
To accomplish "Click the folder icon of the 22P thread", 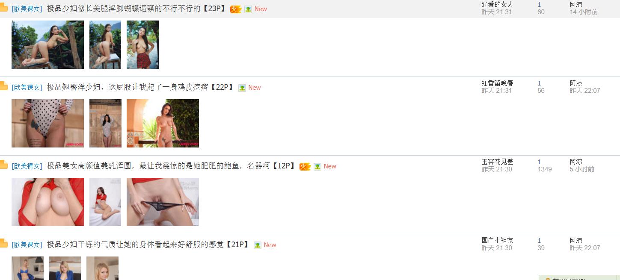I will pyautogui.click(x=3, y=86).
